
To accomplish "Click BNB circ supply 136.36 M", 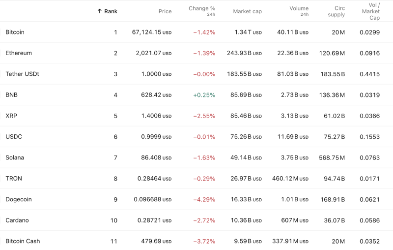I will click(332, 95).
